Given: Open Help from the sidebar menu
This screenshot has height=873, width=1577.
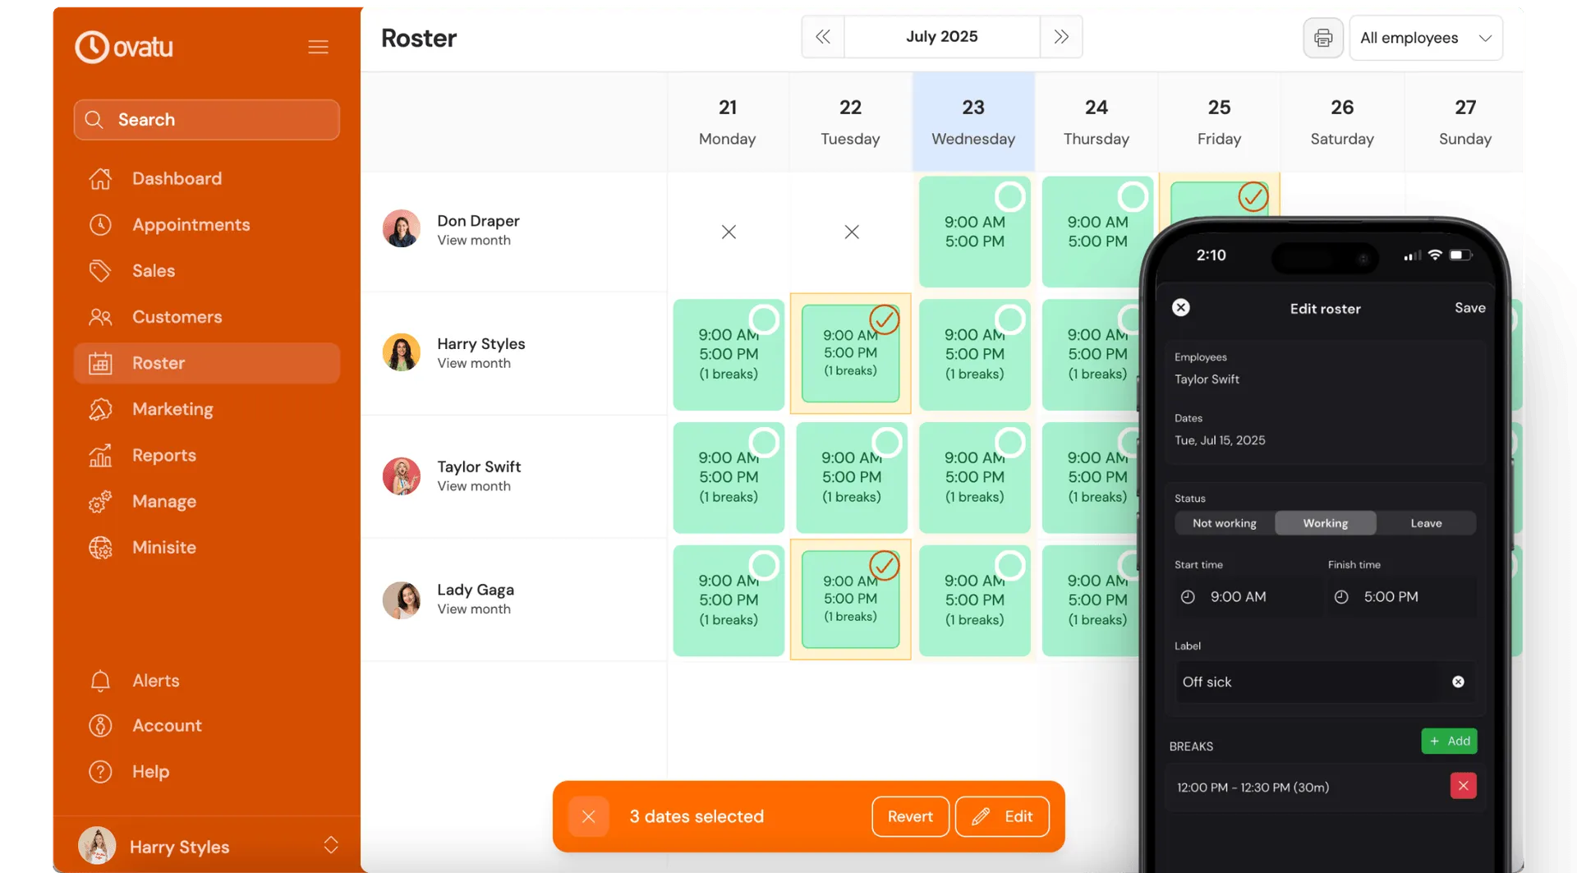Looking at the screenshot, I should click(x=100, y=771).
